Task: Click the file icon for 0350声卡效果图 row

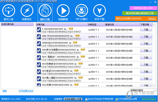Action: pos(39,51)
